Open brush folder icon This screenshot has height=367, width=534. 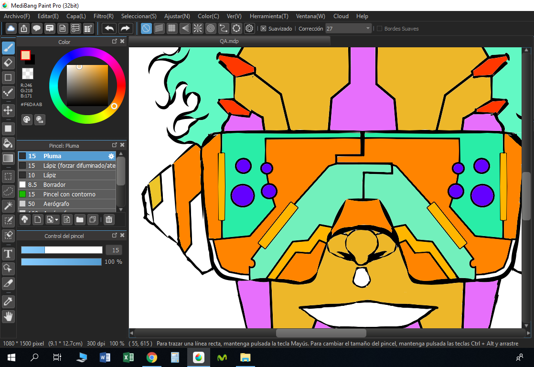click(80, 220)
